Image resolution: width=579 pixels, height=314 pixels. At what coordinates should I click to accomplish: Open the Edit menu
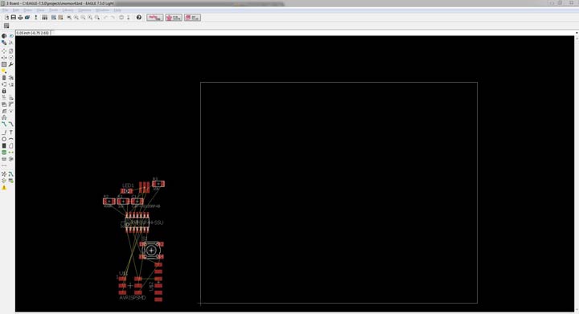click(x=15, y=10)
